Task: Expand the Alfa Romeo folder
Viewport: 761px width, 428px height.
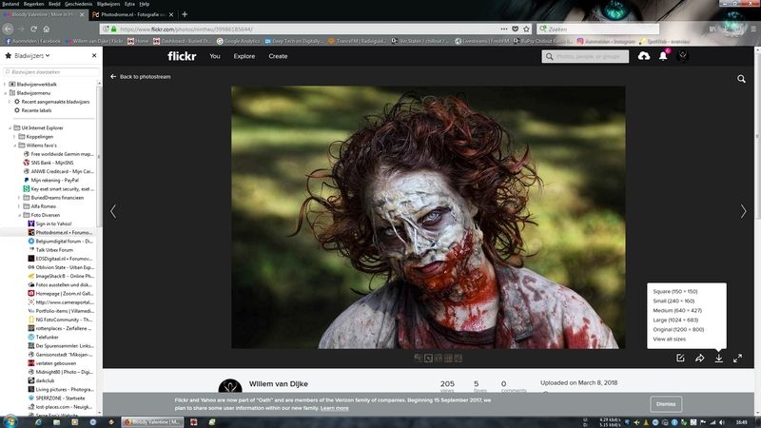Action: (19, 206)
